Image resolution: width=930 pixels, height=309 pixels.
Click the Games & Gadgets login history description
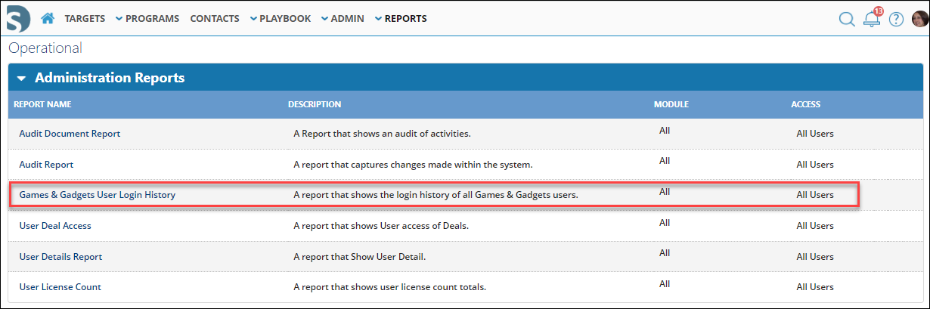pos(436,195)
